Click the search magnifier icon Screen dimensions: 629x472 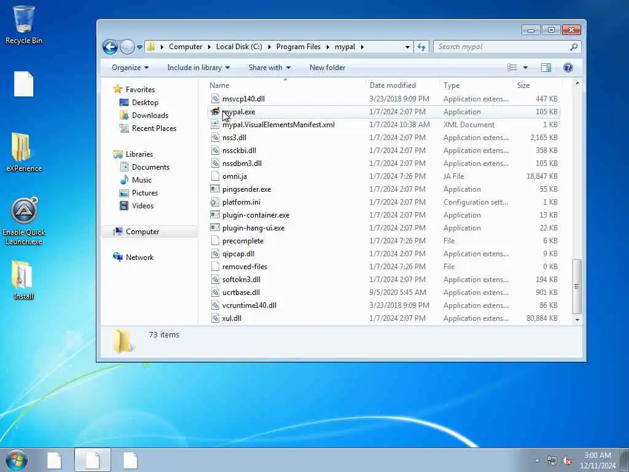[574, 47]
